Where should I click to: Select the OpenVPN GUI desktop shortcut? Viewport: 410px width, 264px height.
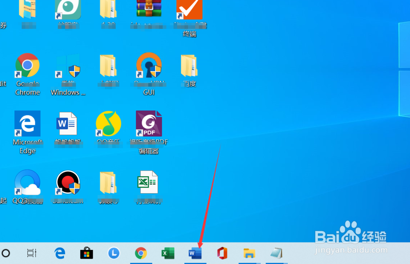tap(149, 65)
